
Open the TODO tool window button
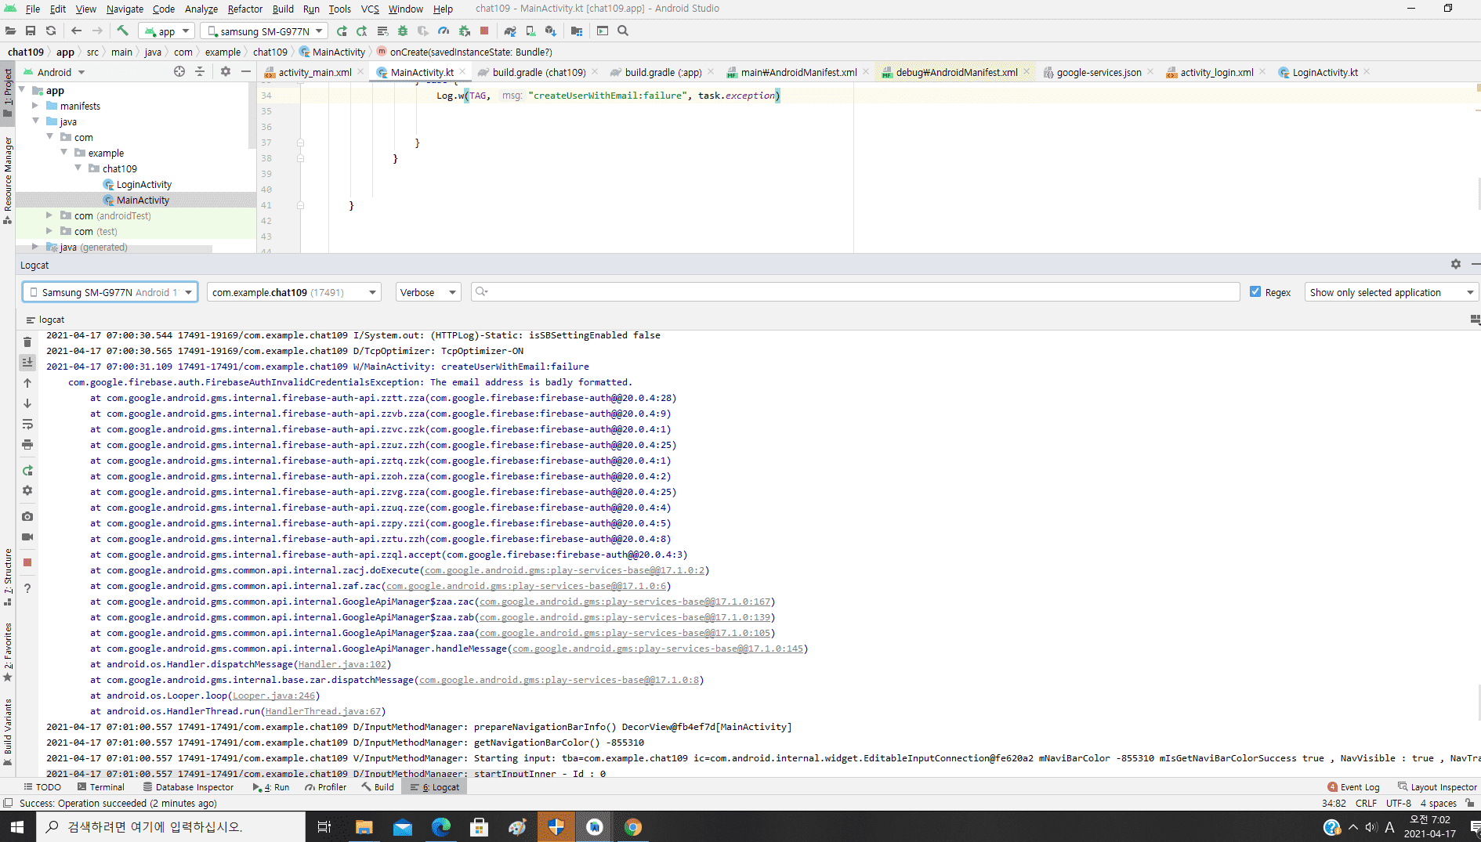coord(42,787)
